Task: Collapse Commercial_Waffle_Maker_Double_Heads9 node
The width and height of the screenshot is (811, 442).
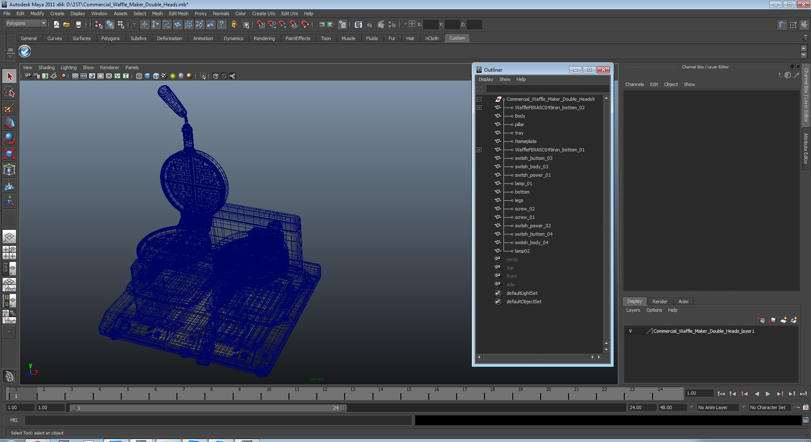Action: (x=479, y=100)
